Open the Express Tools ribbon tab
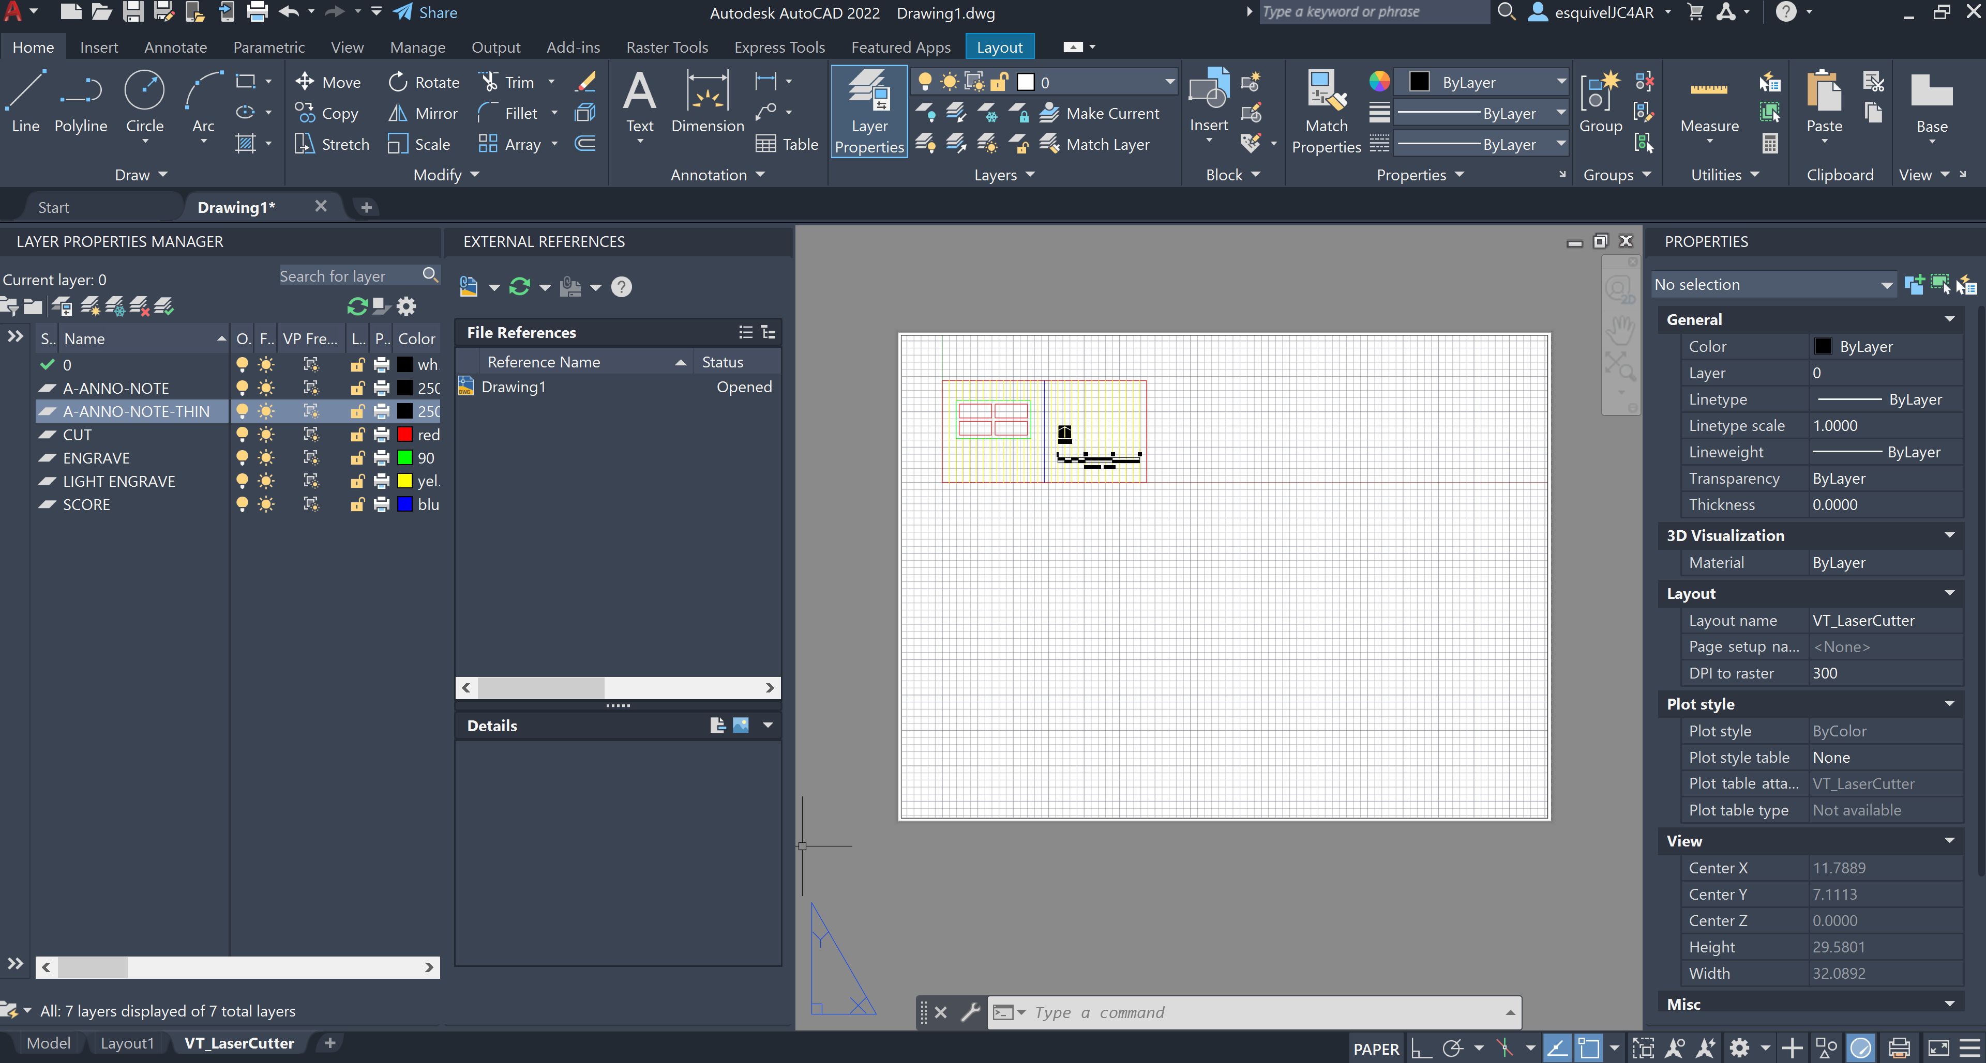Screen dimensions: 1986x1063 (x=779, y=47)
